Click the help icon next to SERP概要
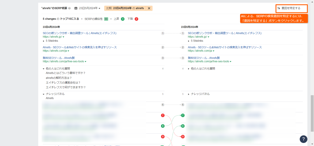 click(70, 8)
